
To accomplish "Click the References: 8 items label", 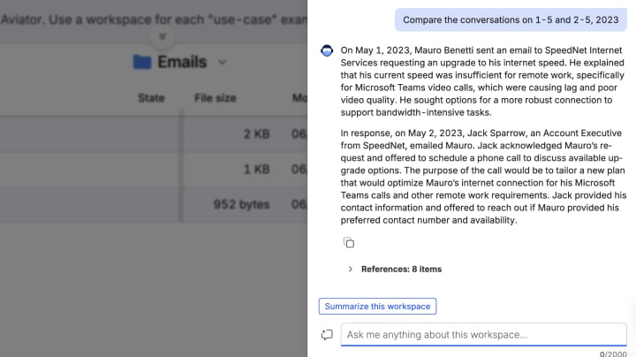I will (x=401, y=269).
